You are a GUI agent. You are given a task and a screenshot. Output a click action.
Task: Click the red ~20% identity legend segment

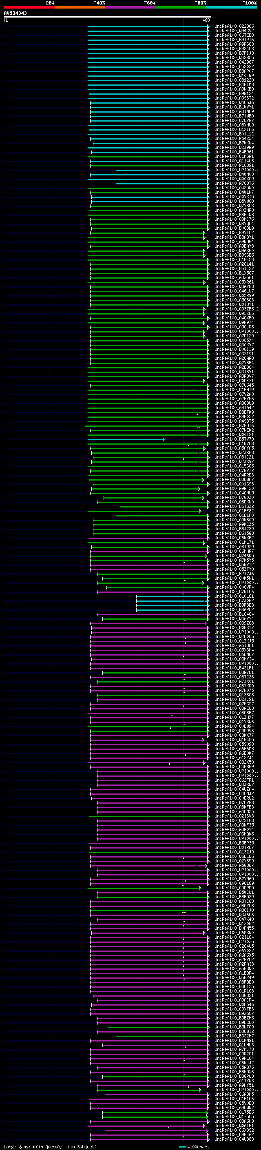tap(29, 7)
